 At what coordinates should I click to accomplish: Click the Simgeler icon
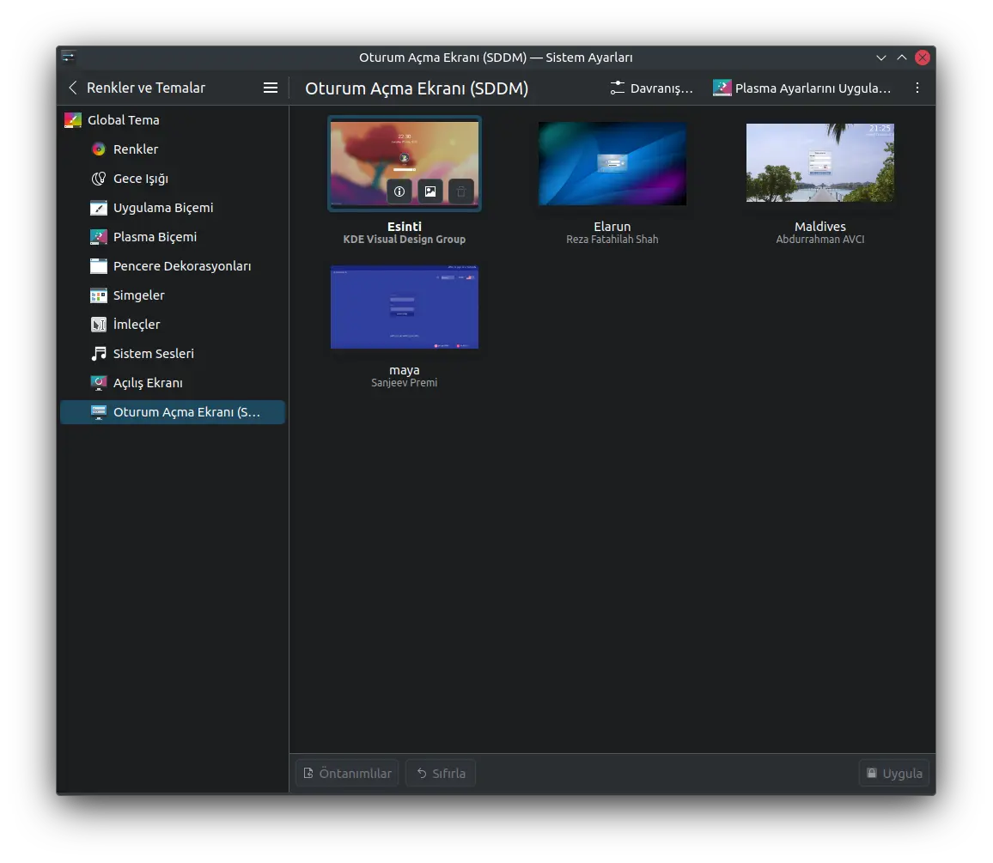(x=98, y=295)
